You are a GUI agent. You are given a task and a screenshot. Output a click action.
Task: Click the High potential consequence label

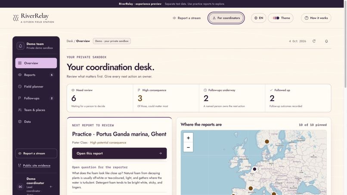click(108, 143)
